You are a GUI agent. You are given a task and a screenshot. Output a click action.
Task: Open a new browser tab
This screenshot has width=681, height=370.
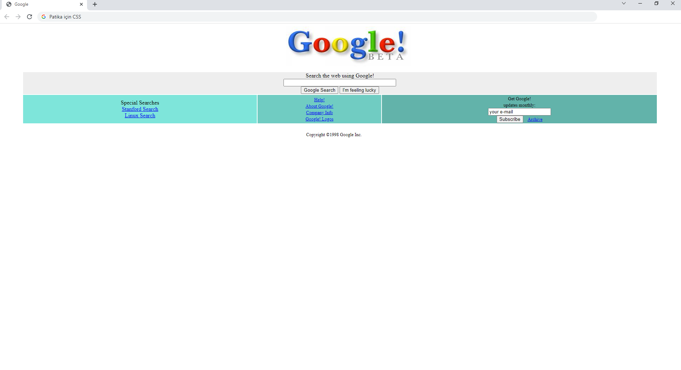pyautogui.click(x=94, y=4)
